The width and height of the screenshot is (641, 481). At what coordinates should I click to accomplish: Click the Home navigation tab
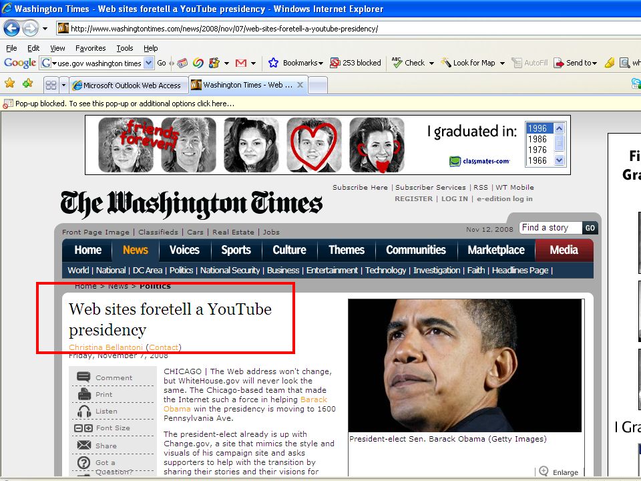tap(88, 250)
